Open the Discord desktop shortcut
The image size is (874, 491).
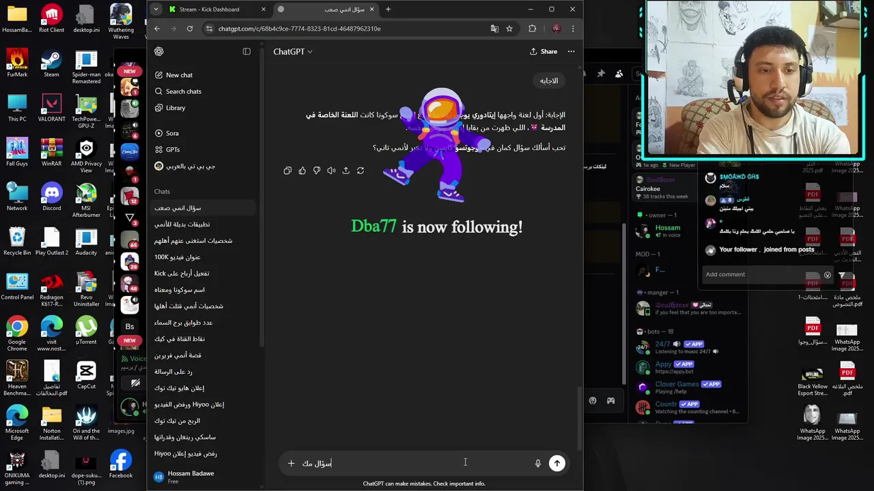pos(51,196)
